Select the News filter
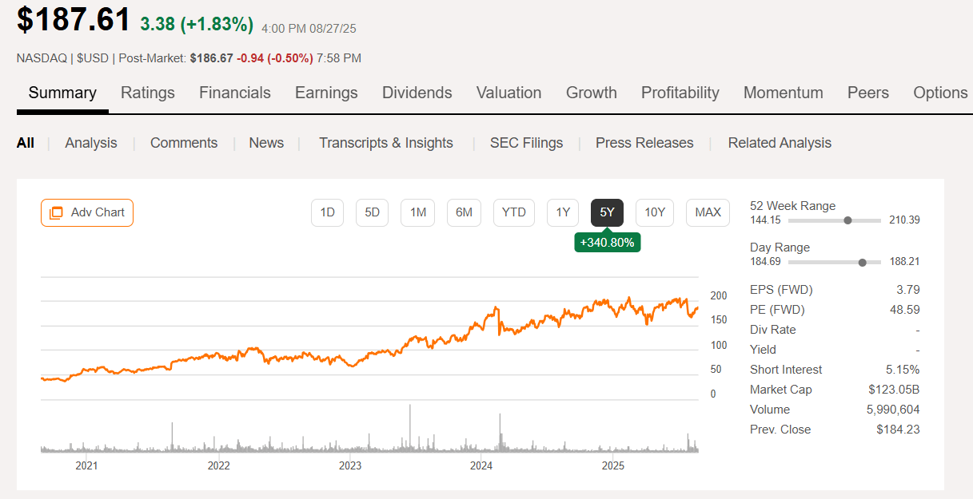973x499 pixels. pos(265,142)
